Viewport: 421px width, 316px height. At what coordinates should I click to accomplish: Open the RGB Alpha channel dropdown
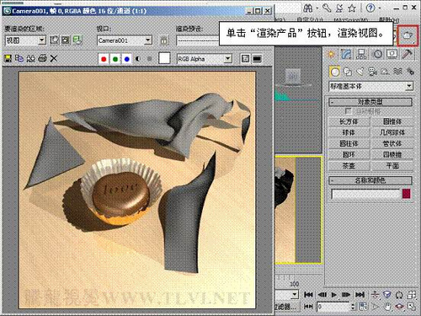coord(205,59)
